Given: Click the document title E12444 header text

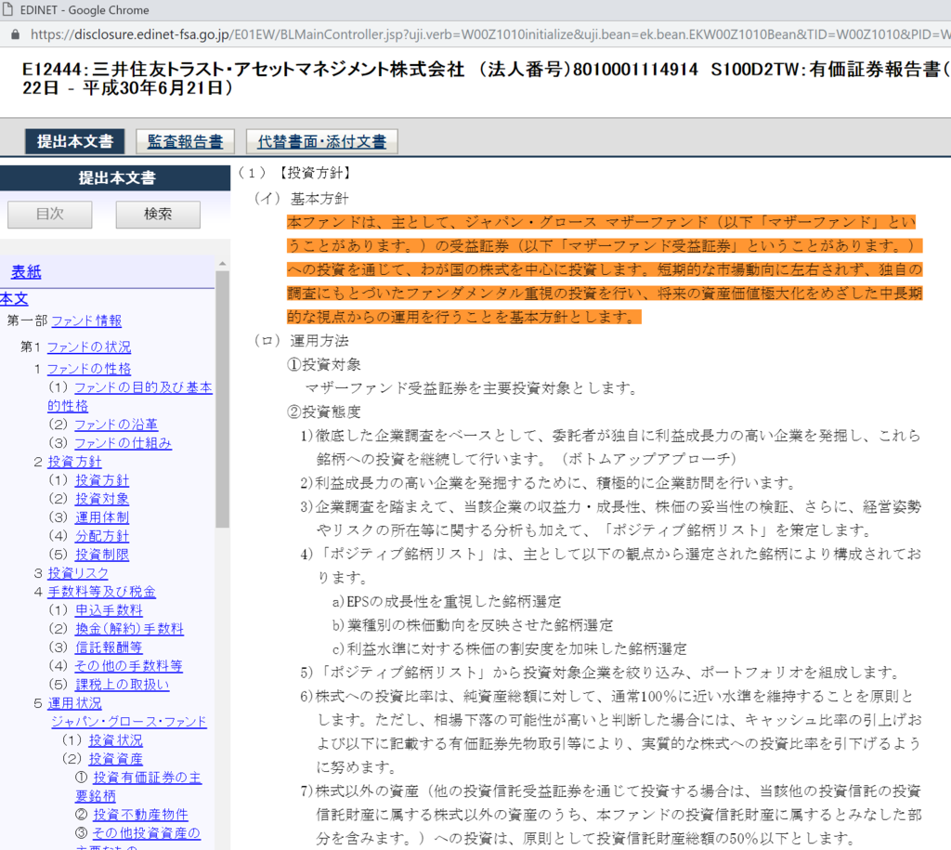Looking at the screenshot, I should (485, 78).
